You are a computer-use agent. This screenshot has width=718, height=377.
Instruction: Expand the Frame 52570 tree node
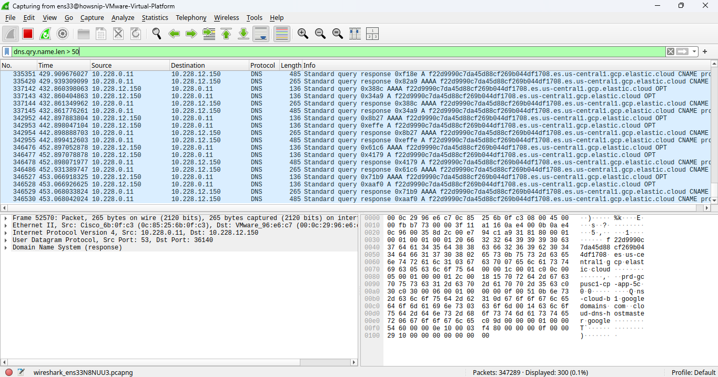(x=6, y=218)
